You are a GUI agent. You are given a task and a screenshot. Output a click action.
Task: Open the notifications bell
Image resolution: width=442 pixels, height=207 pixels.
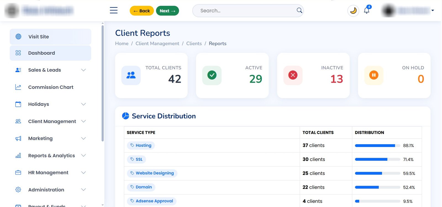pos(367,11)
